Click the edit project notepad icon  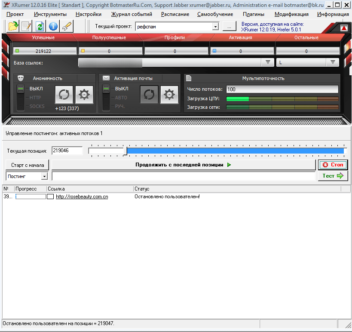pos(26,26)
